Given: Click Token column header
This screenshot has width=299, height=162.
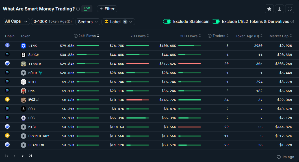Looking at the screenshot, I should 25,36.
